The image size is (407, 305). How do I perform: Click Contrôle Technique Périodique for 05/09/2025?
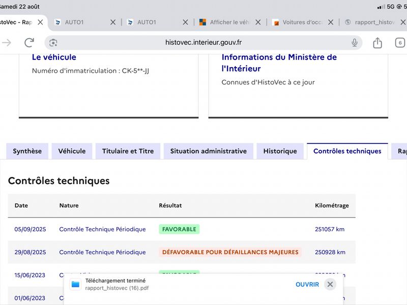pyautogui.click(x=103, y=229)
